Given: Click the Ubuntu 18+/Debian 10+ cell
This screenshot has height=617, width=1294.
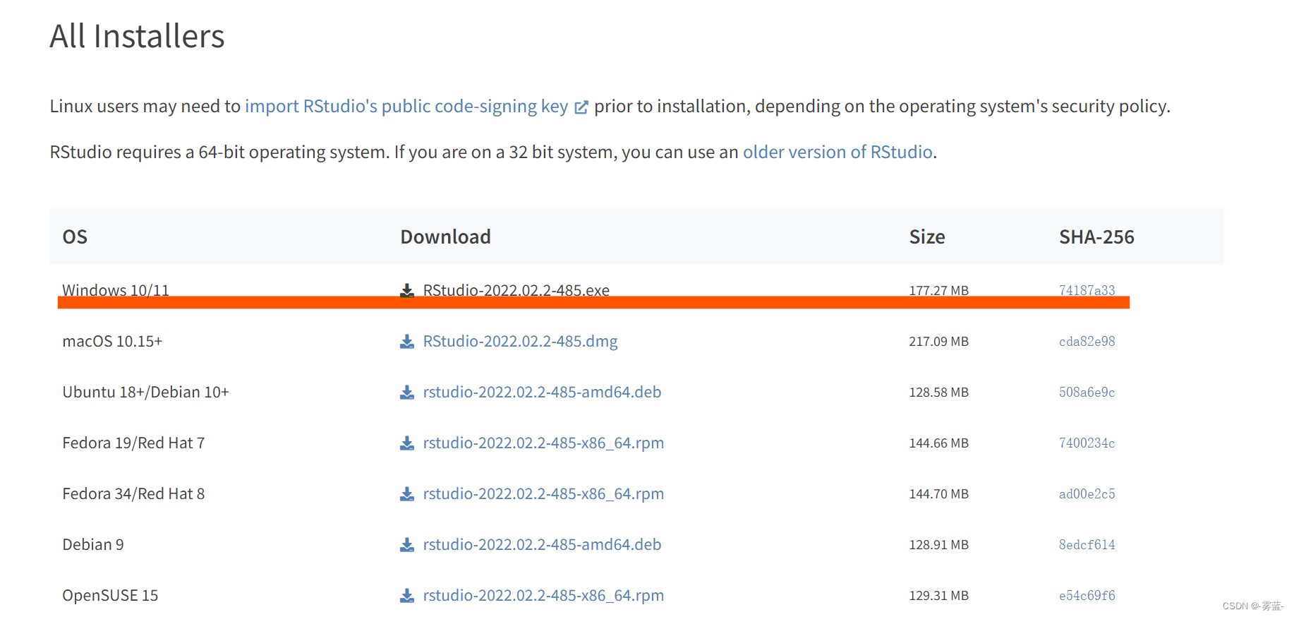Looking at the screenshot, I should pos(145,392).
